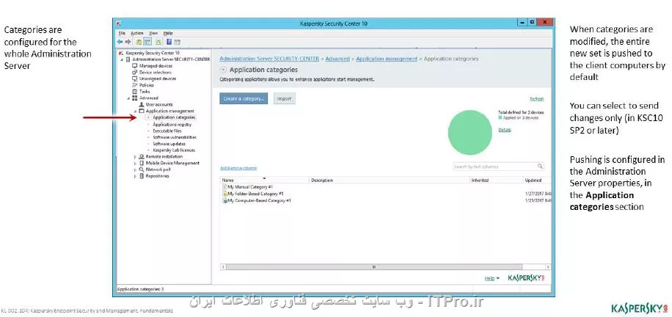Sort by the Description column header
The image size is (672, 317).
(390, 181)
